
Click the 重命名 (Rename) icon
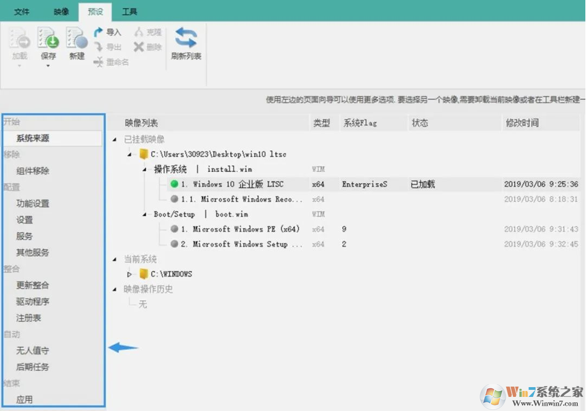[99, 62]
